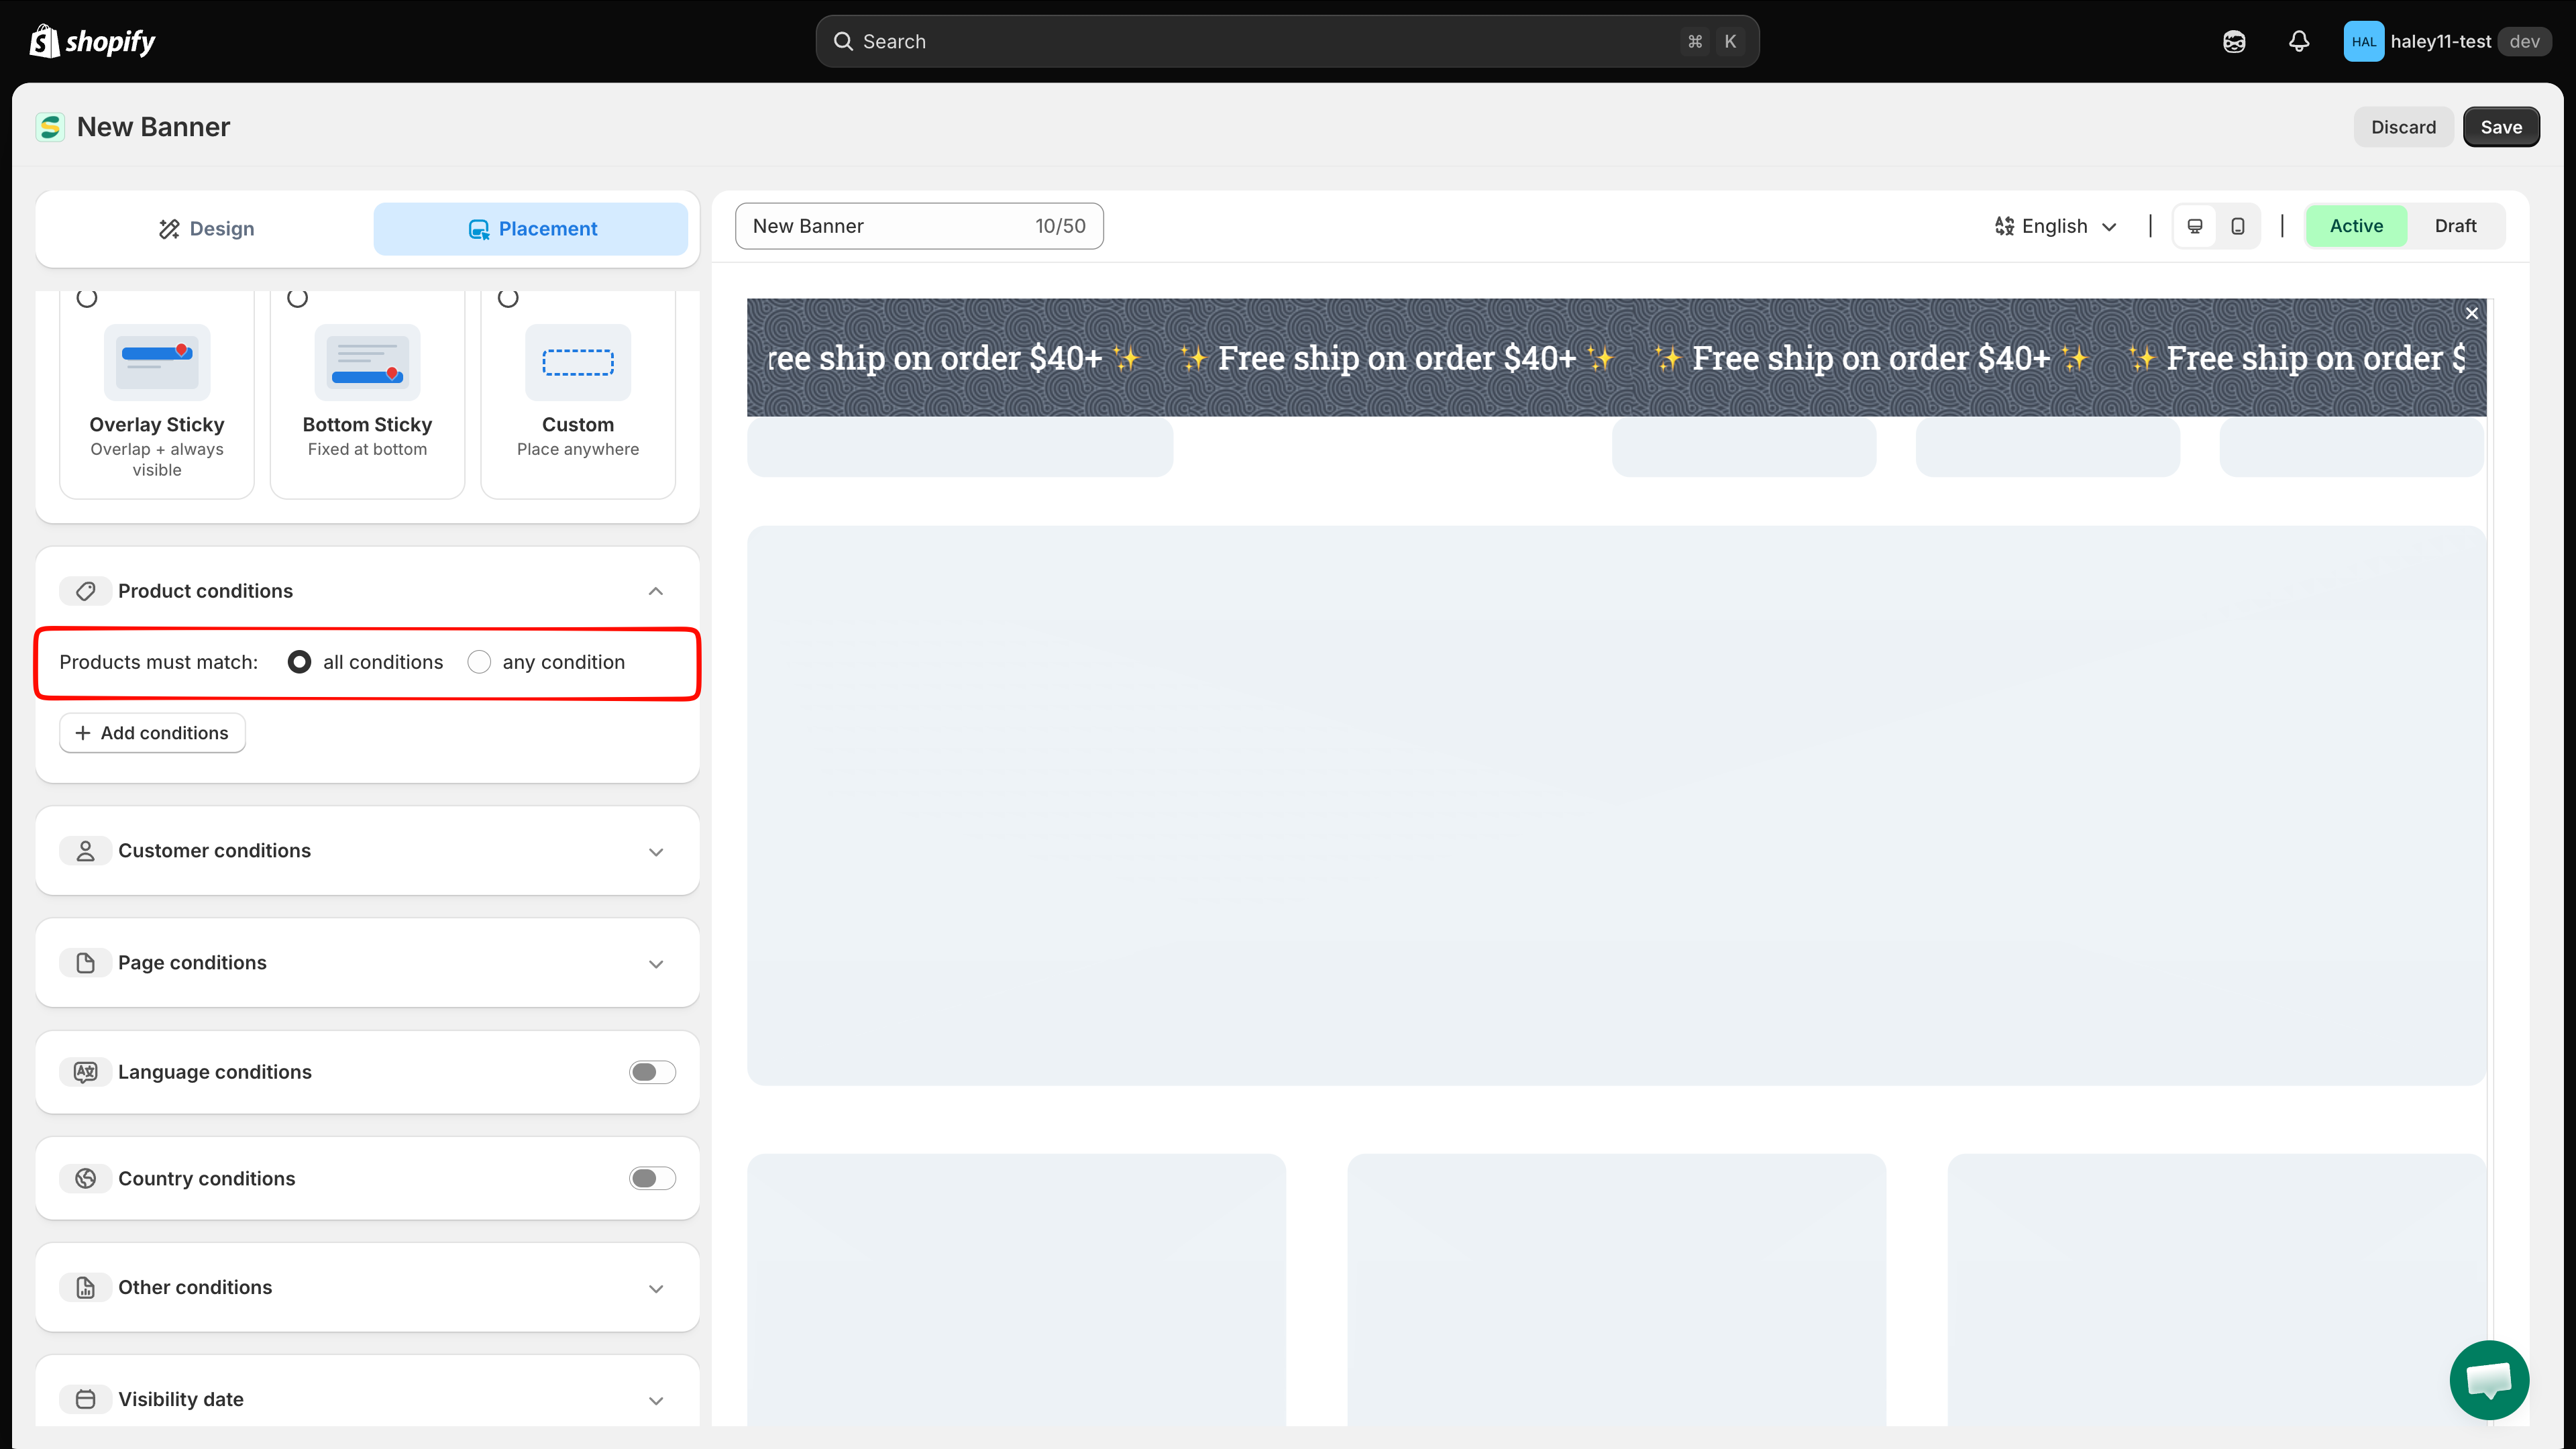The height and width of the screenshot is (1449, 2576).
Task: Switch to desktop preview icon
Action: pos(2195,226)
